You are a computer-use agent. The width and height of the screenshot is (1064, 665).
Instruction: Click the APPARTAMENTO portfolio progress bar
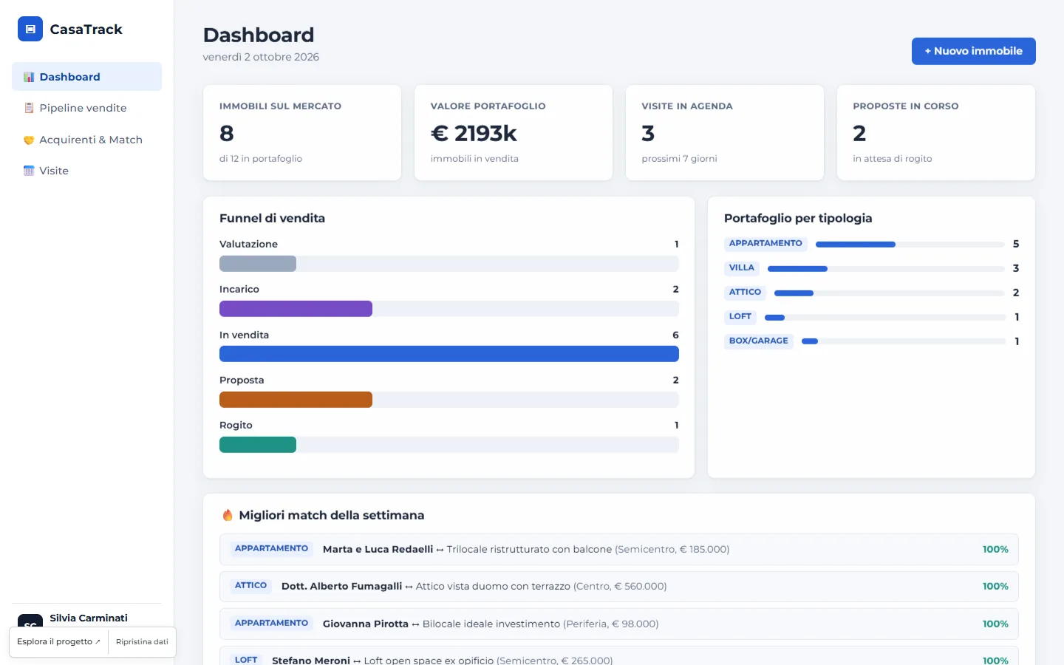tap(910, 245)
